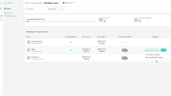Open the Add users dropdown
Viewport: 171px width, 96px height.
pos(68,3)
